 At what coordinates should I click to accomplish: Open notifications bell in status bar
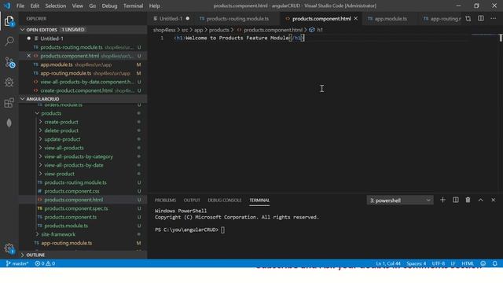494,263
